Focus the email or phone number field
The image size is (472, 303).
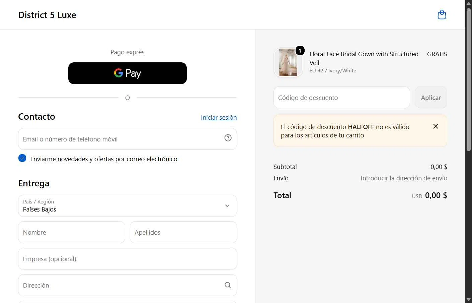pyautogui.click(x=128, y=139)
